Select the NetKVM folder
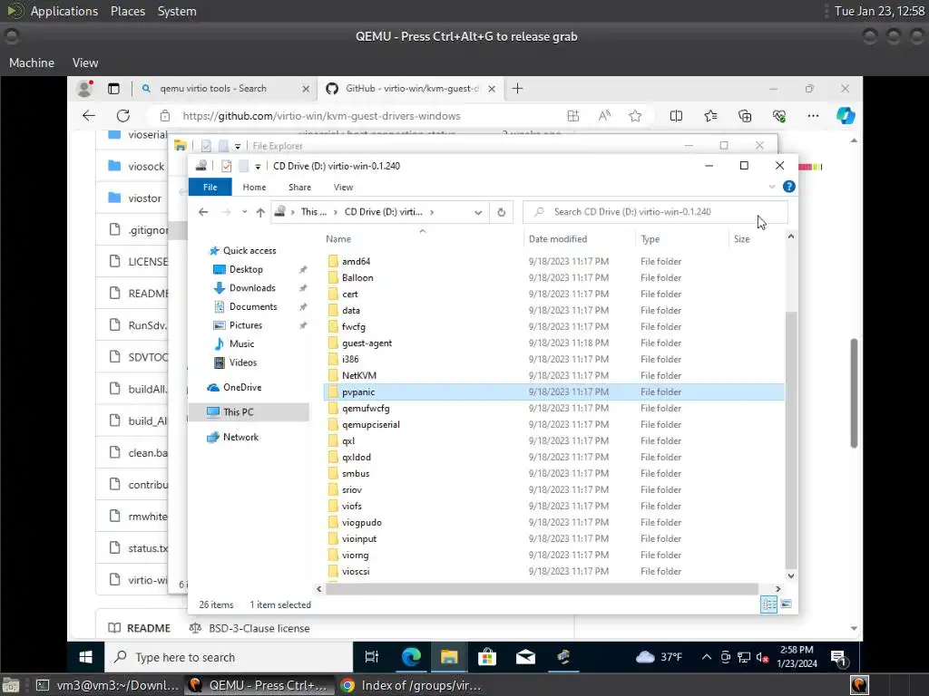The width and height of the screenshot is (929, 696). click(359, 376)
